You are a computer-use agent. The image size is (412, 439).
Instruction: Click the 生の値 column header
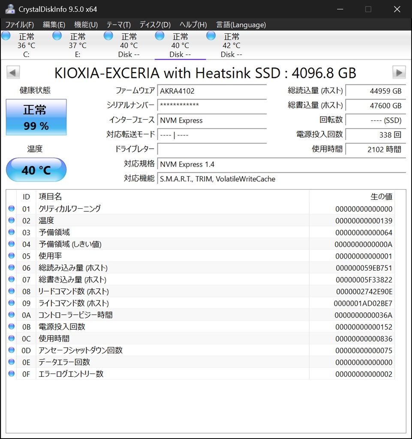pyautogui.click(x=352, y=196)
